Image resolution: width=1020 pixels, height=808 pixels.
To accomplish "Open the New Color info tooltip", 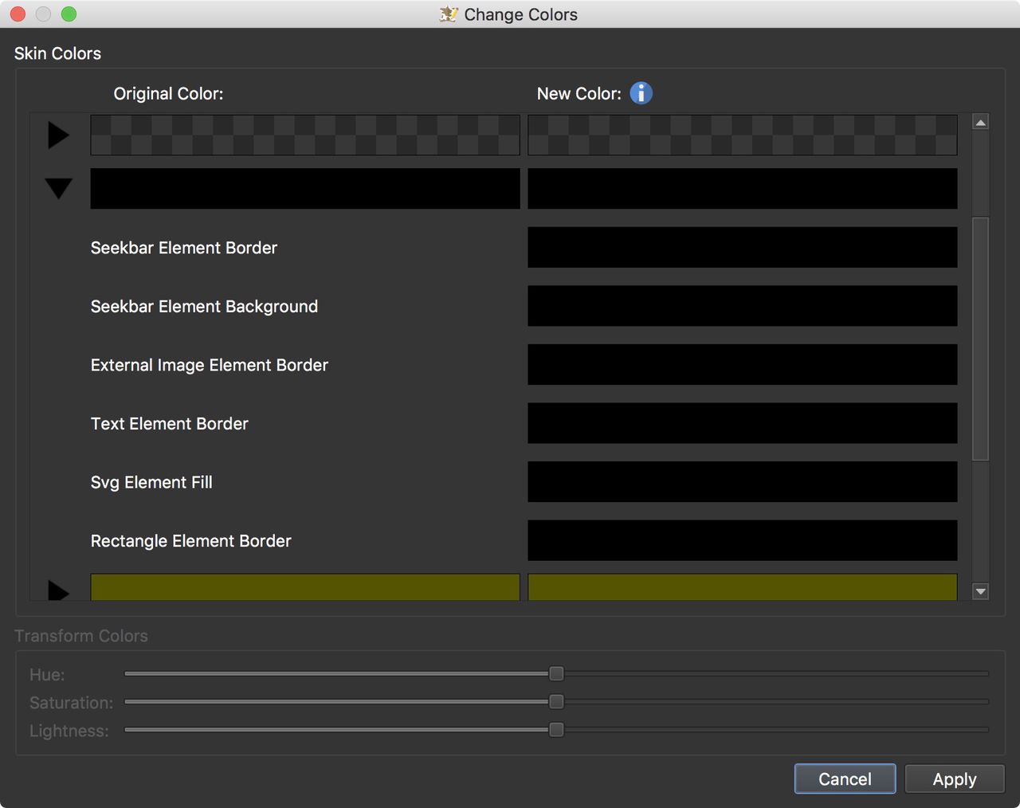I will click(640, 92).
